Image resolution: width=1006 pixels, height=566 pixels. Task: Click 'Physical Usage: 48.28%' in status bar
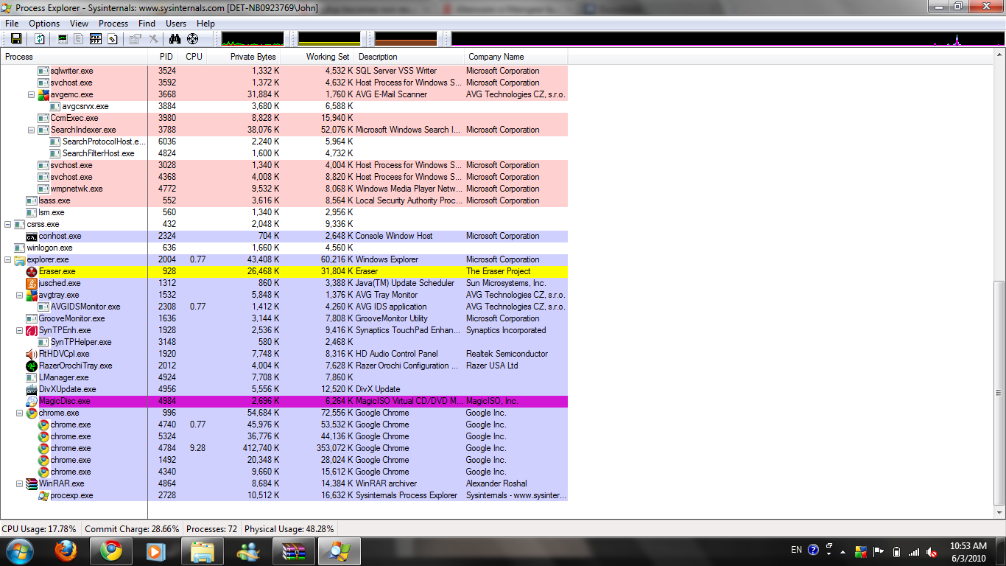click(x=289, y=529)
